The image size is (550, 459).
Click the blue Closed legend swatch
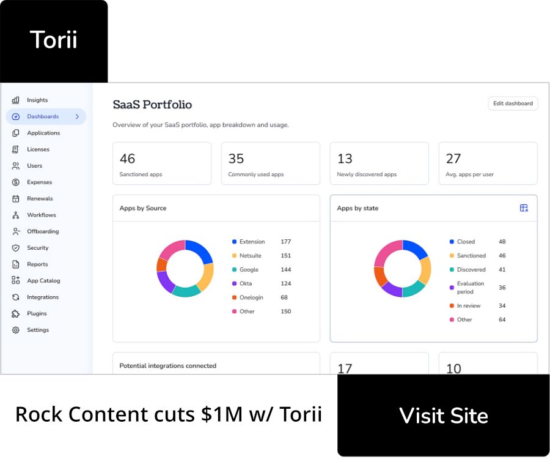click(x=452, y=242)
